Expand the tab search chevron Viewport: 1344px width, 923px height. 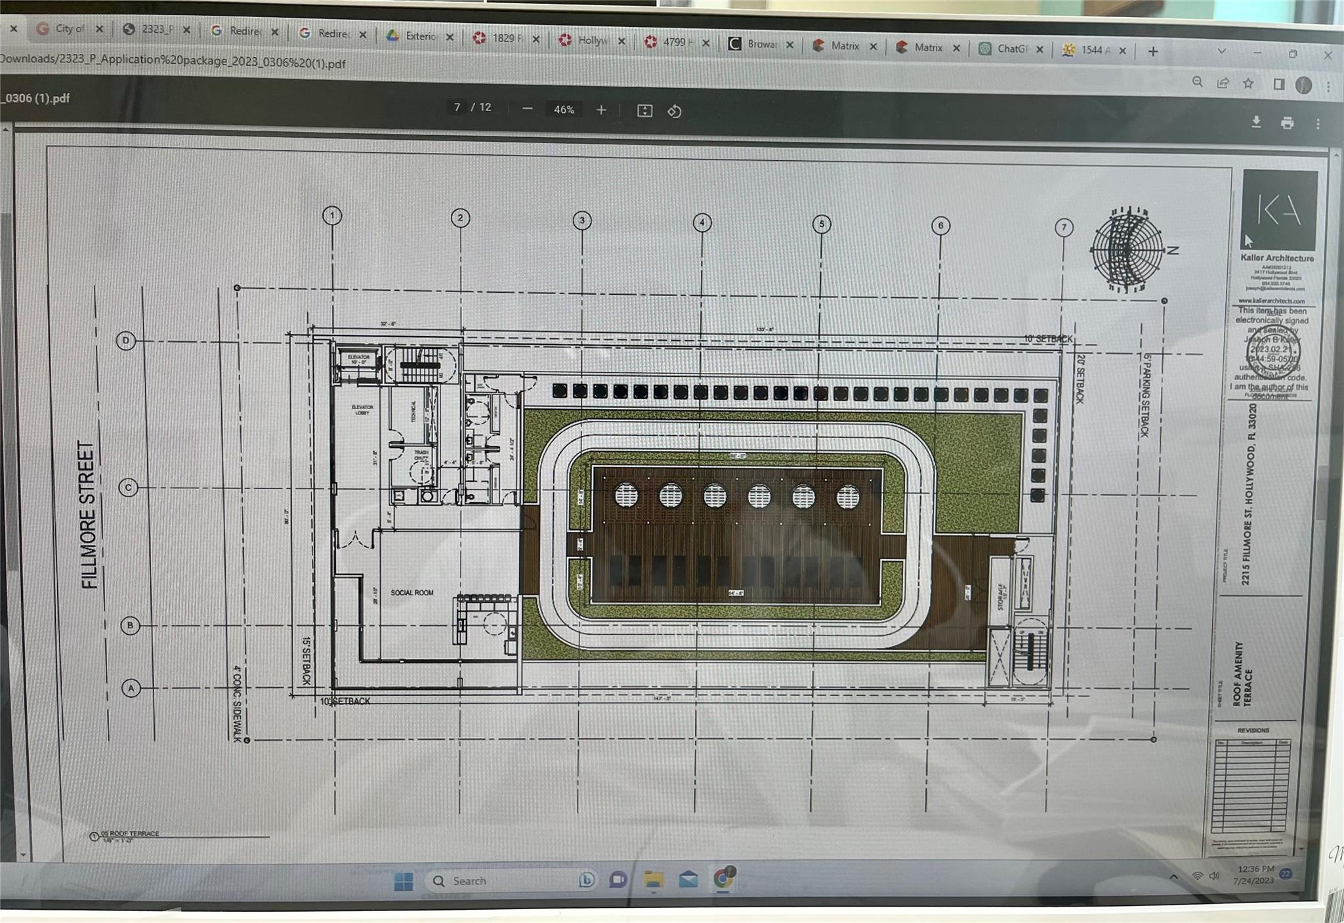pos(1221,51)
